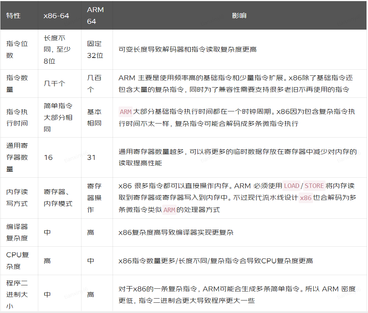
Task: Click highlighted 'x86' tag in memory row
Action: 305,198
